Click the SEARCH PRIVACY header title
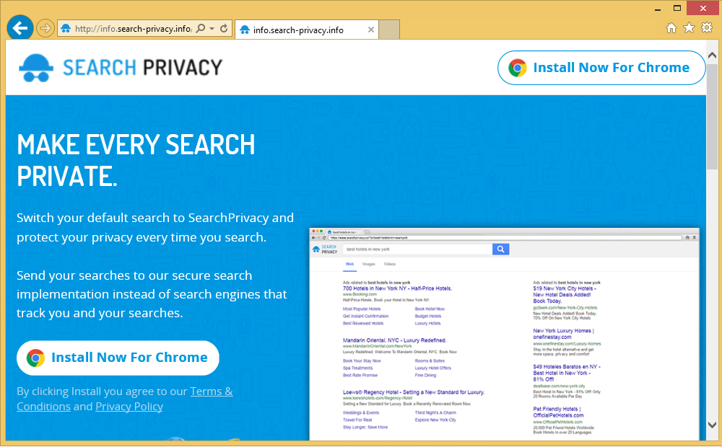The width and height of the screenshot is (722, 447). pos(143,68)
